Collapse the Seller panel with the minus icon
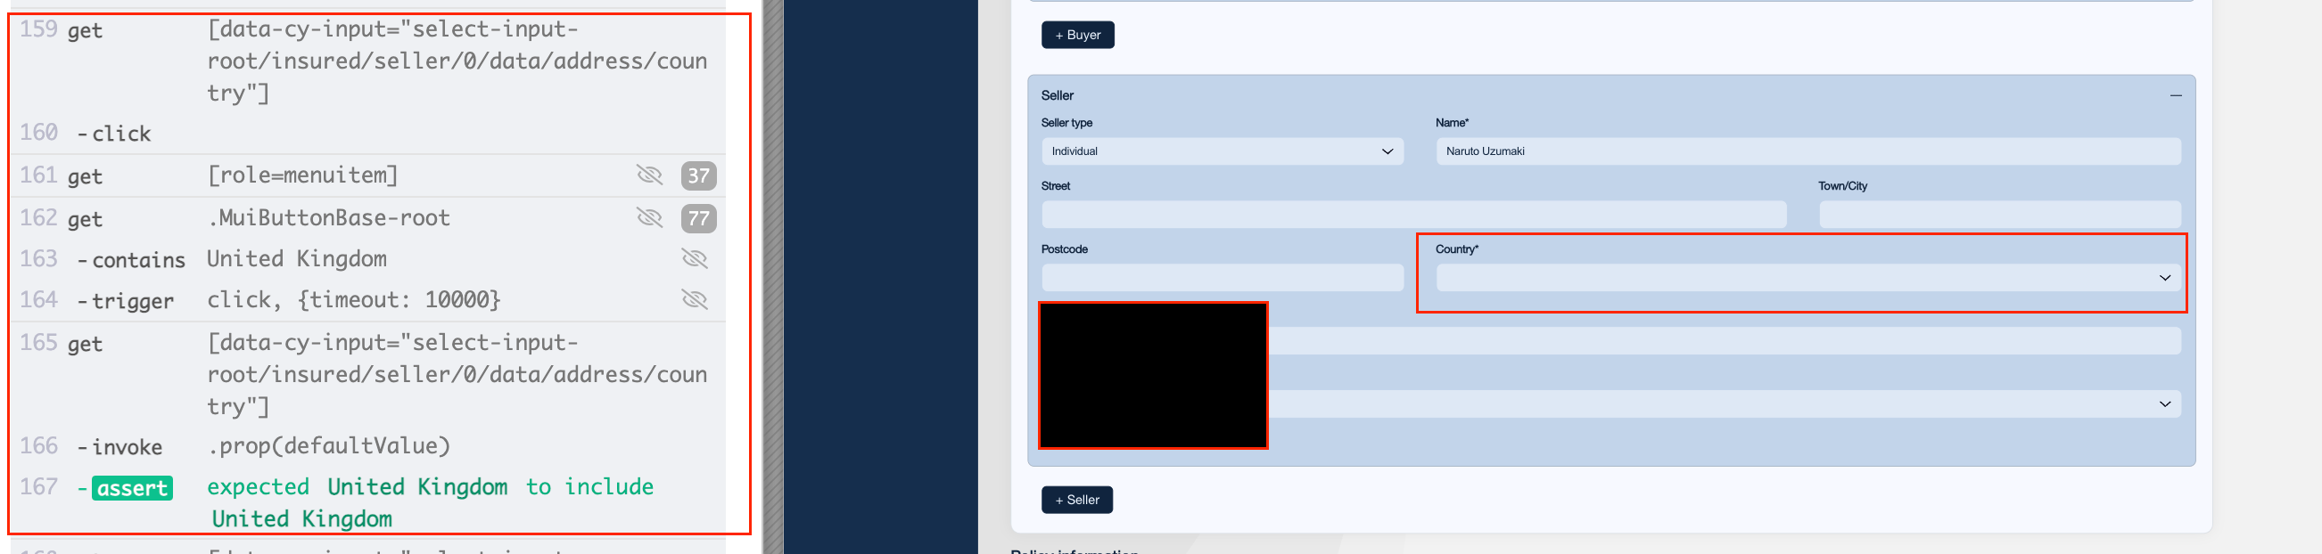The height and width of the screenshot is (554, 2322). (x=2175, y=95)
